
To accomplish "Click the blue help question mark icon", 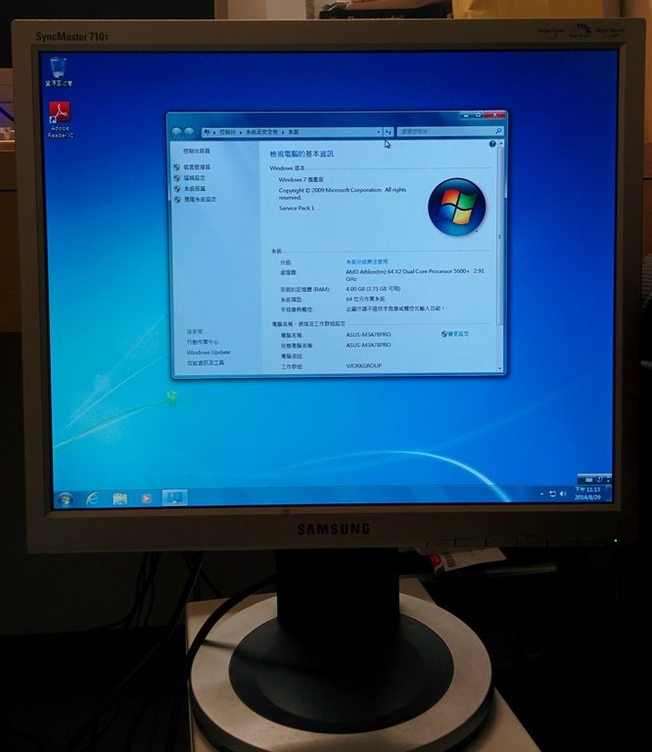I will click(x=492, y=144).
